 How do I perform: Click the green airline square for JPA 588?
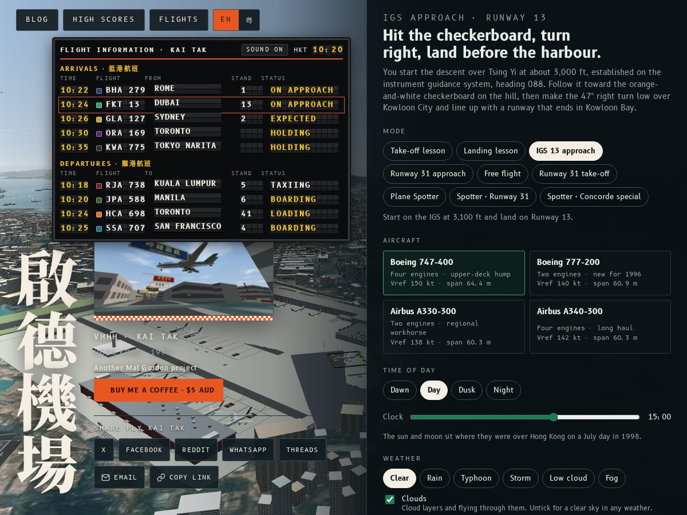pos(99,200)
